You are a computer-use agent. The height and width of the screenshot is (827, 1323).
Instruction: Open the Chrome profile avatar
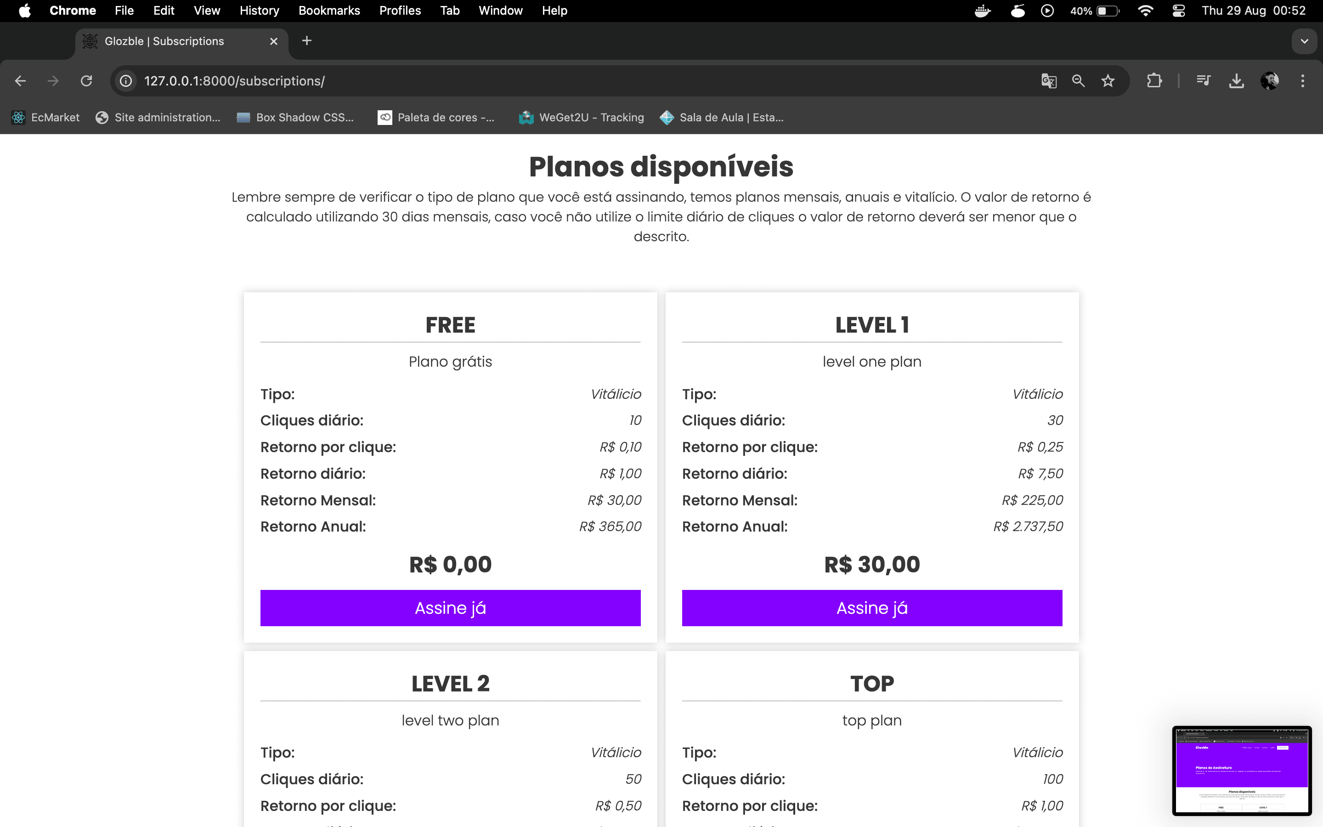pyautogui.click(x=1269, y=81)
